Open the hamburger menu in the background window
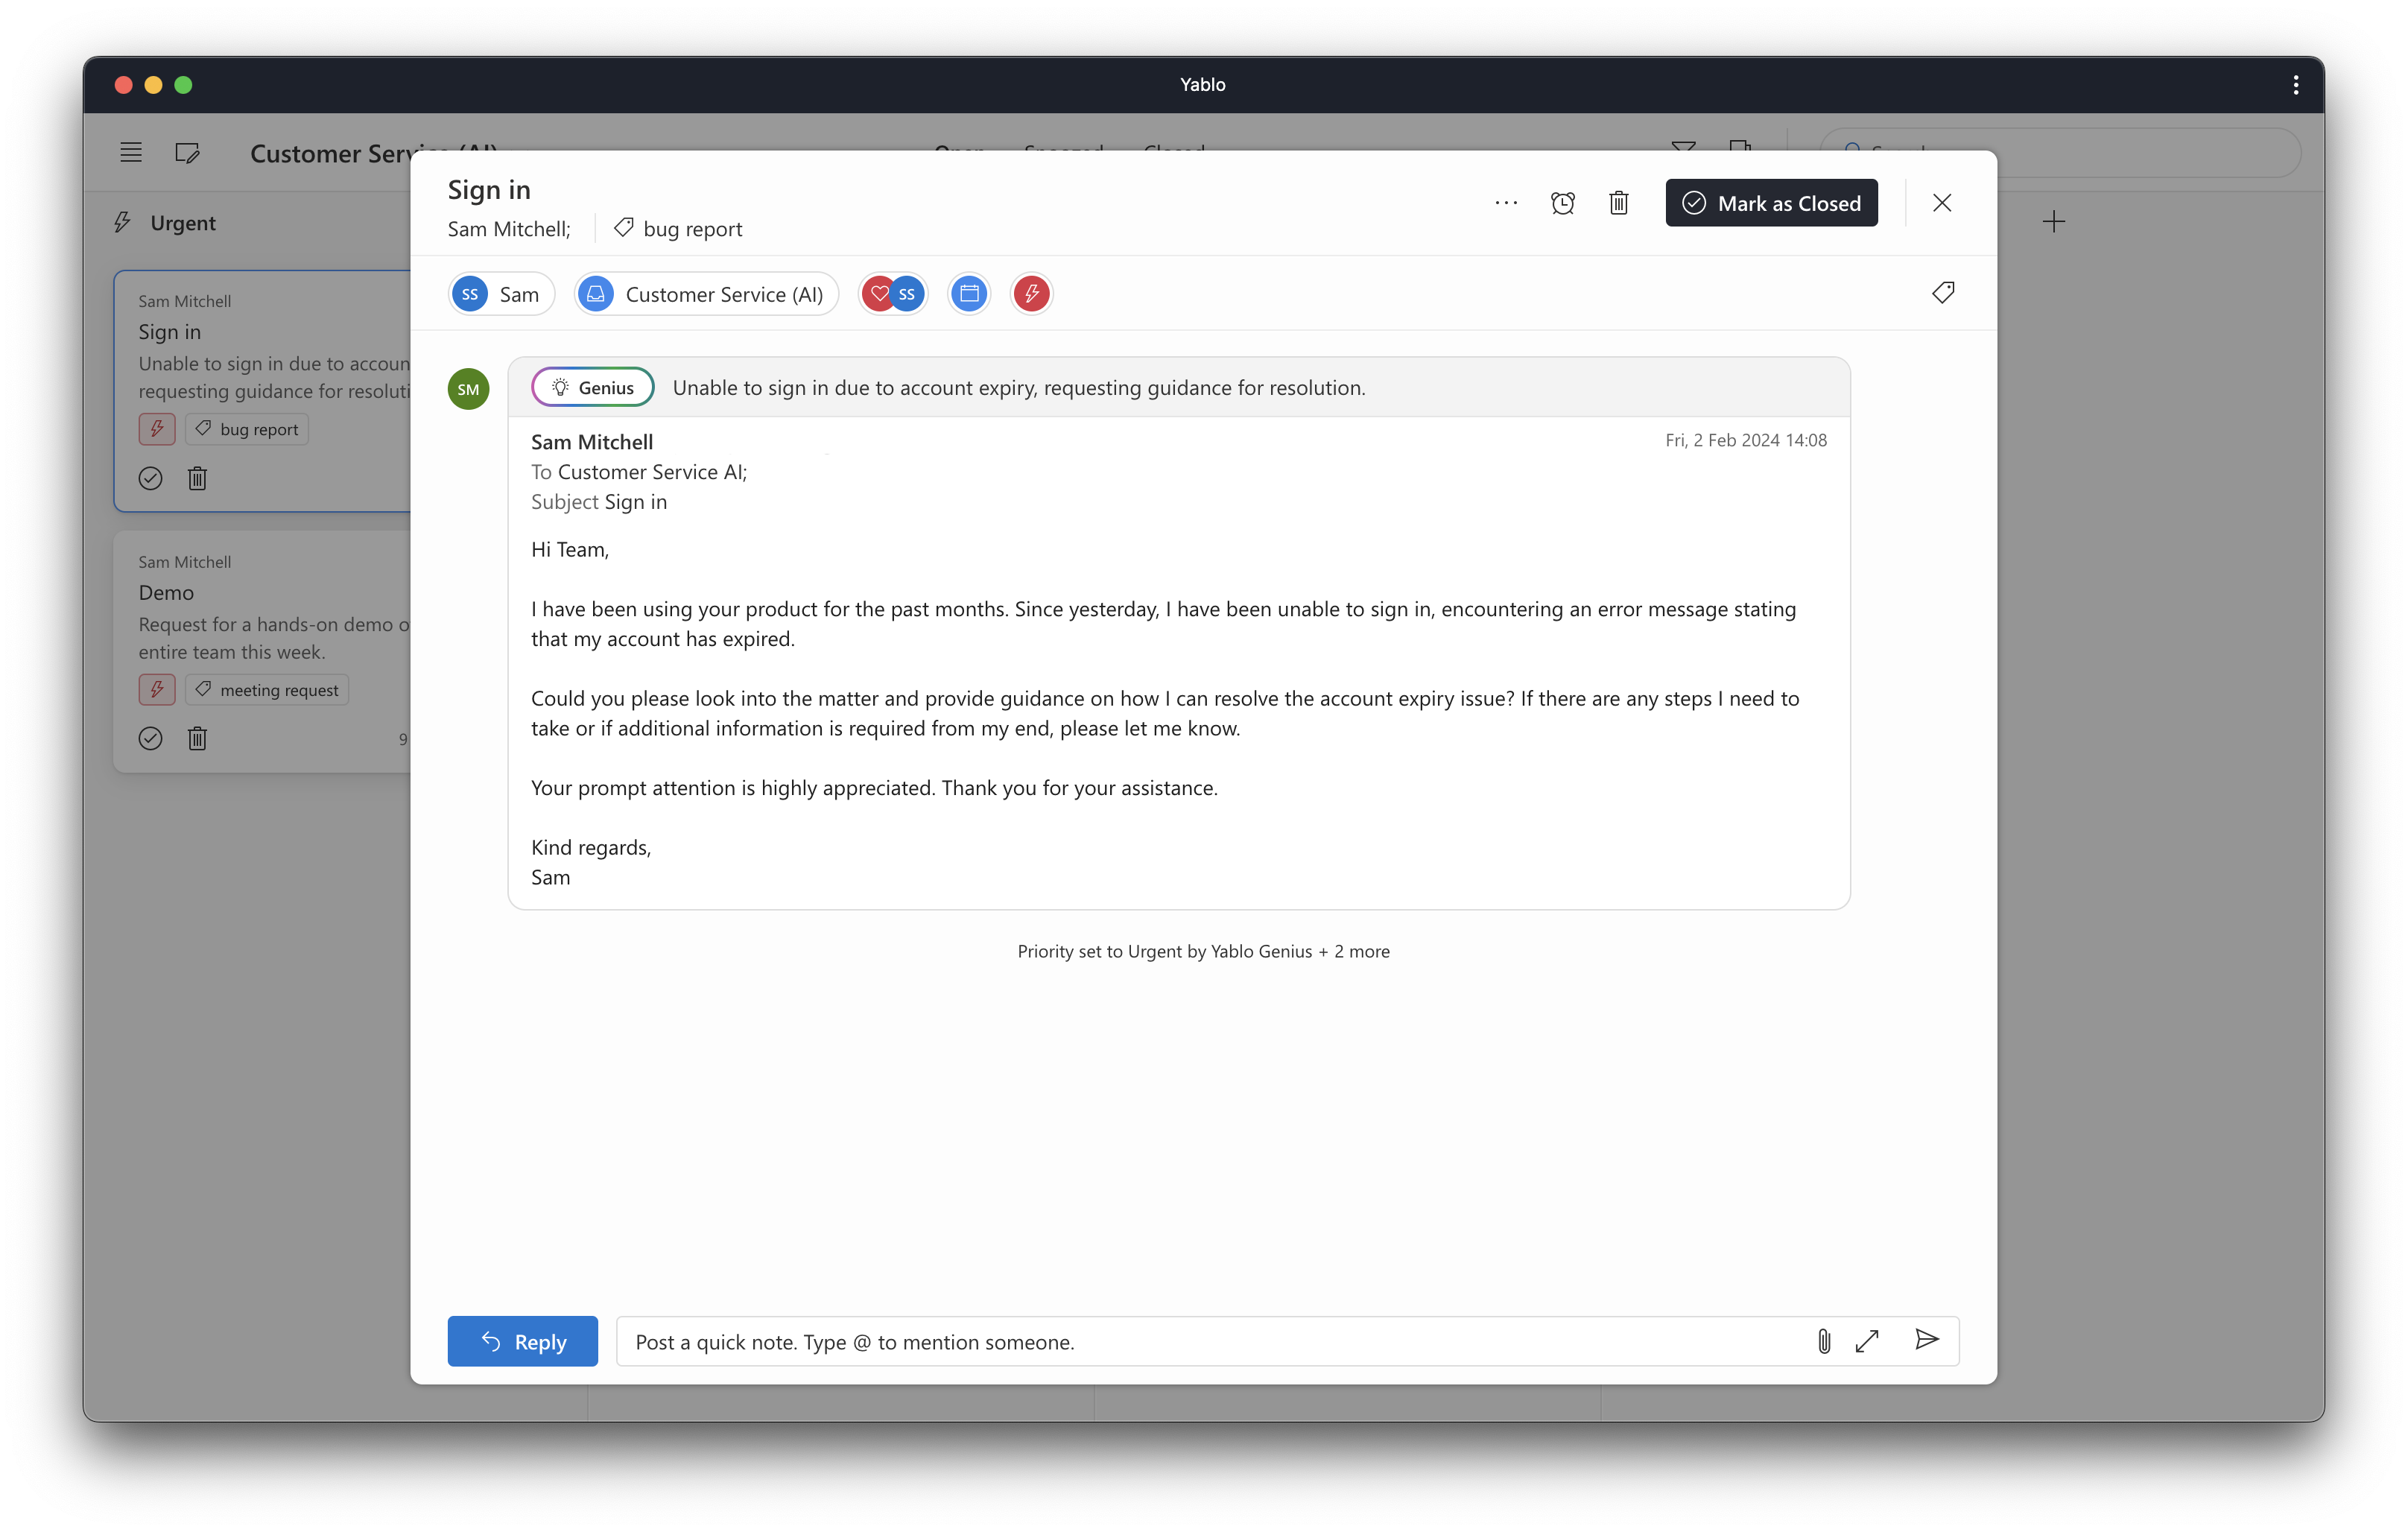Image resolution: width=2408 pixels, height=1532 pixels. [x=131, y=152]
